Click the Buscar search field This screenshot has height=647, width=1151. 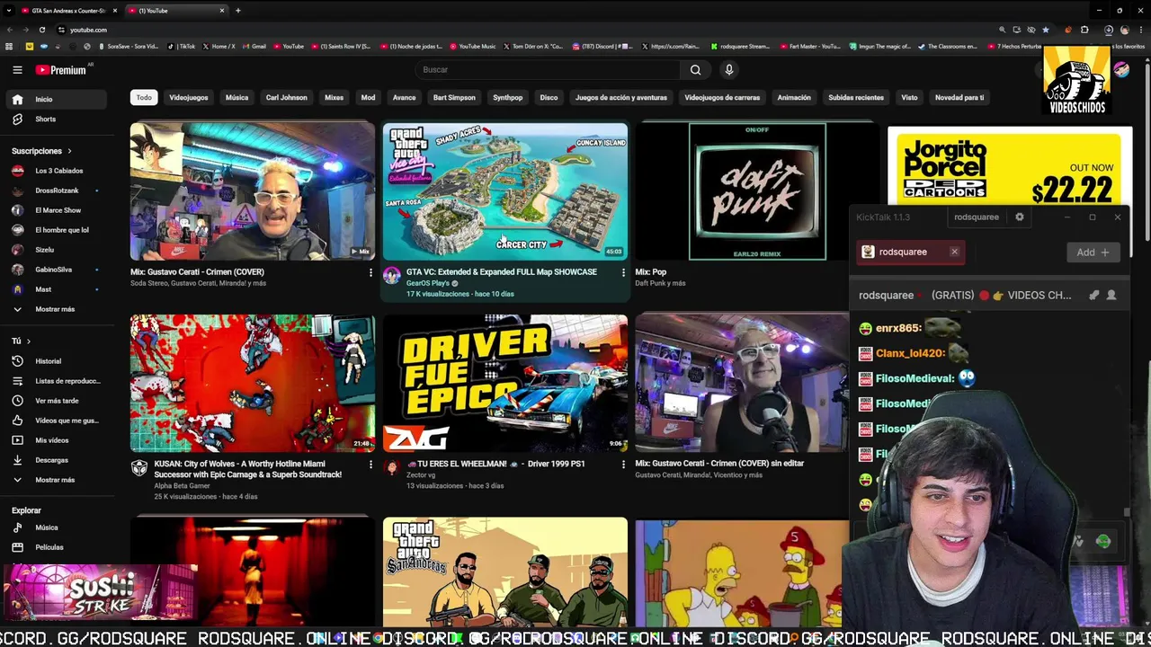tap(549, 69)
